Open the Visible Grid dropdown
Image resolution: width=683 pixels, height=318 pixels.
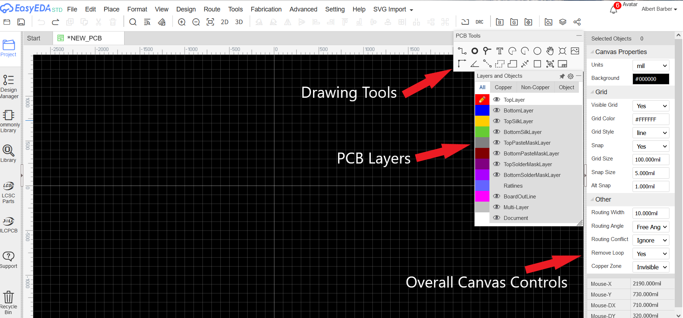pyautogui.click(x=651, y=106)
